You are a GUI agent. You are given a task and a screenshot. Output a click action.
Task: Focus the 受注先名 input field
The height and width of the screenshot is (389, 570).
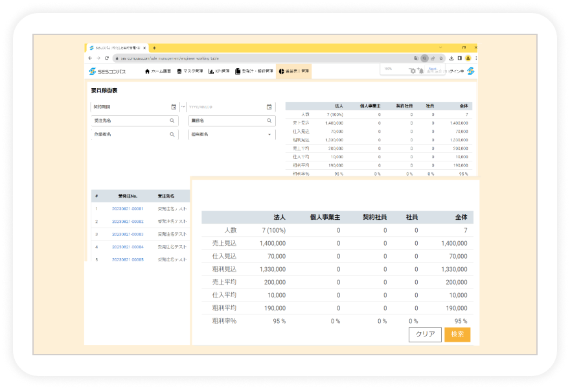(x=134, y=121)
